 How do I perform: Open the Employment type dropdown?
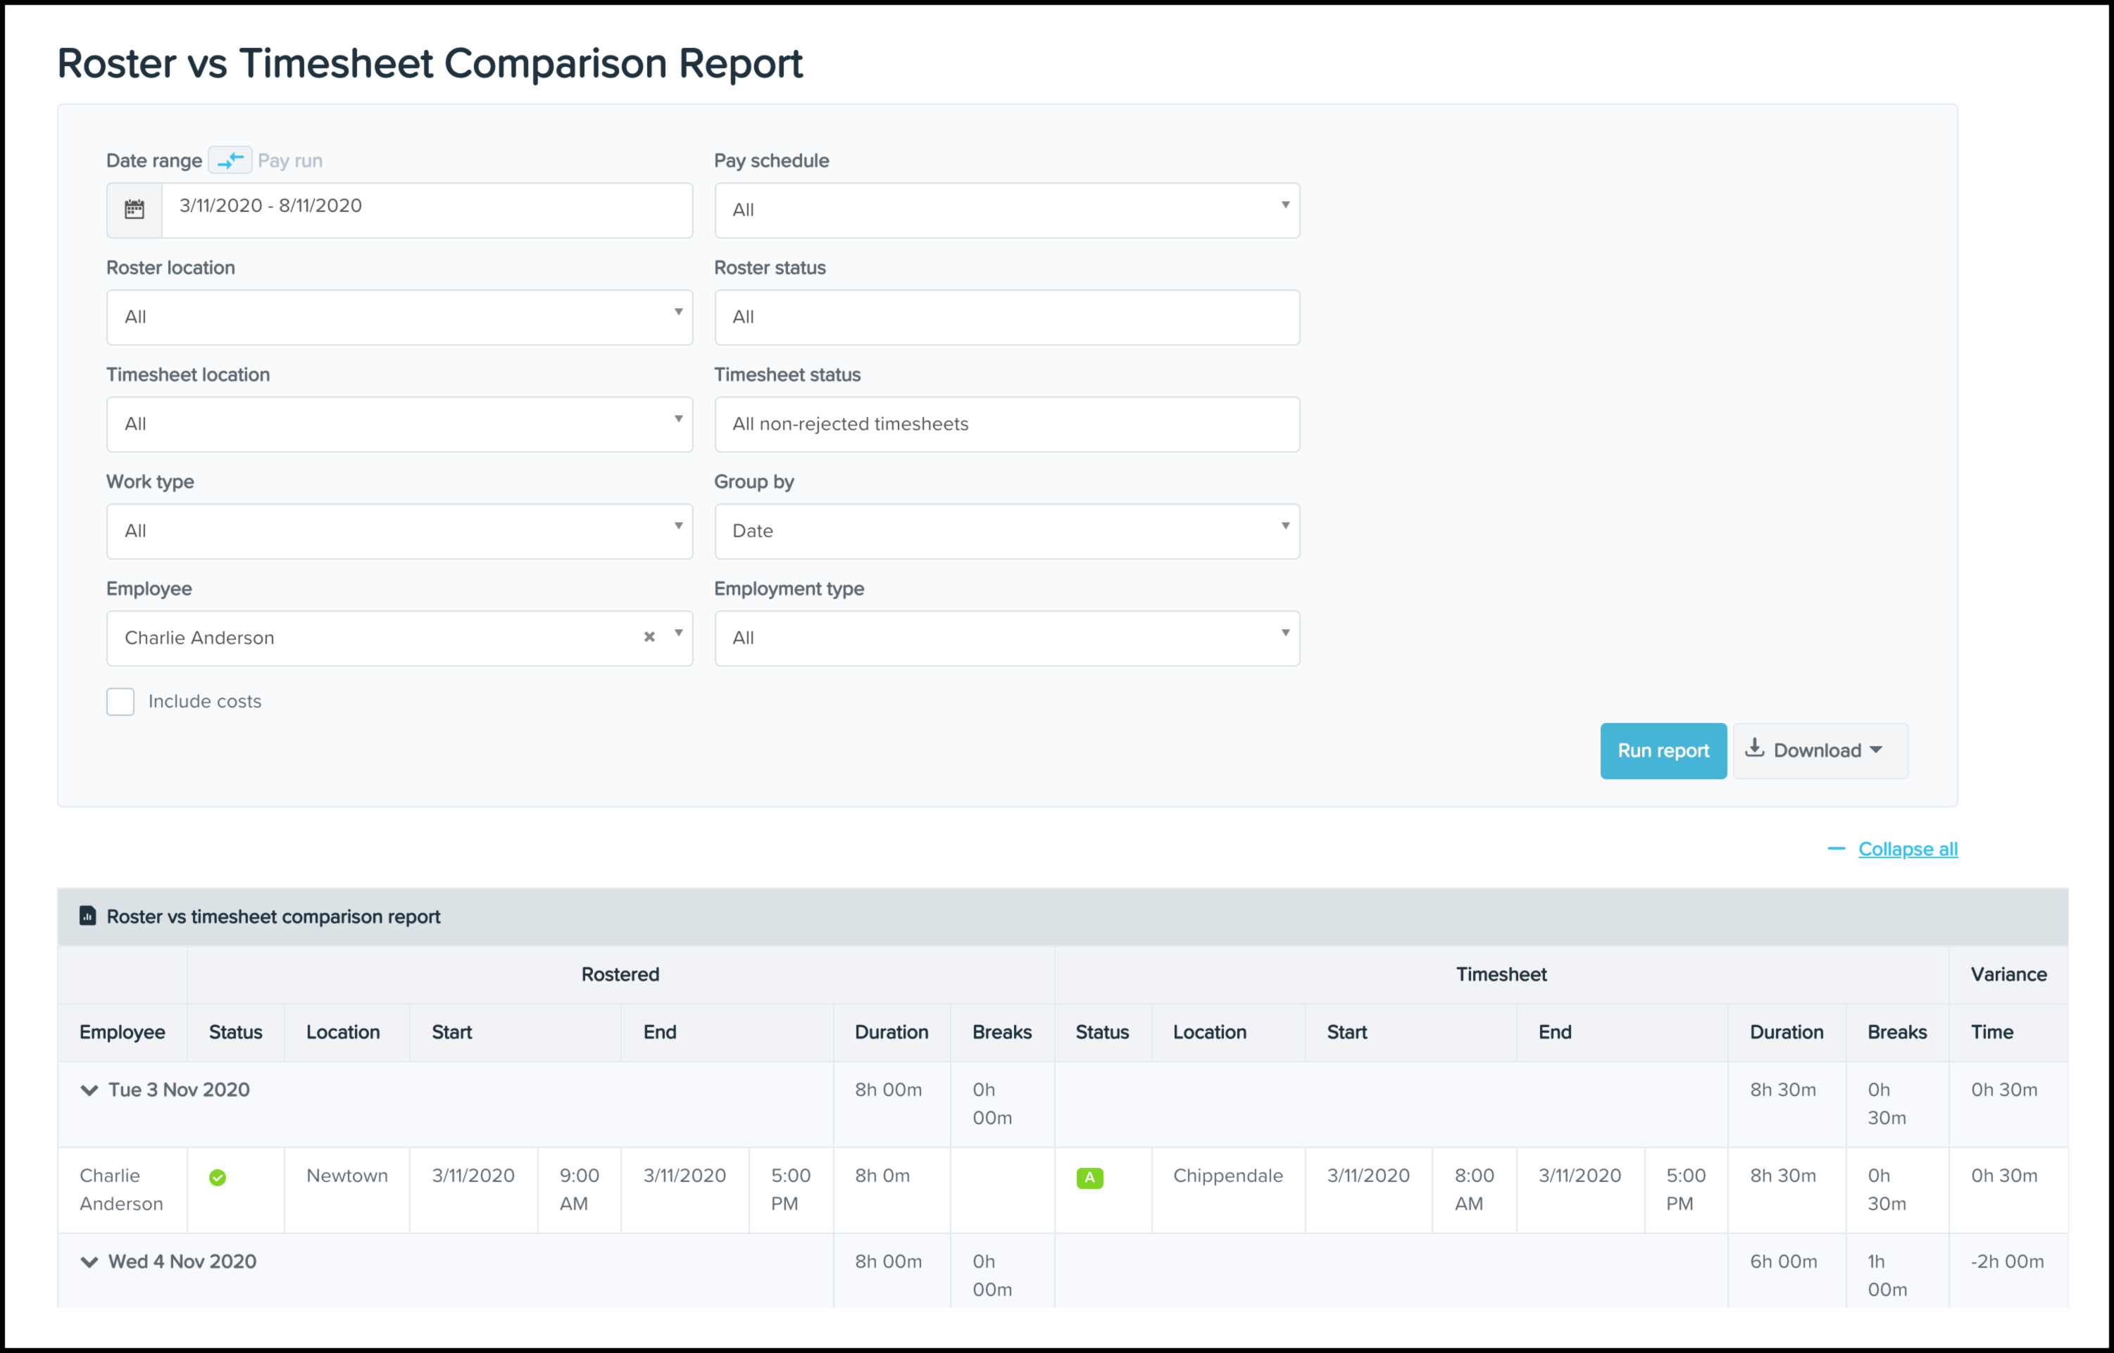point(1007,638)
